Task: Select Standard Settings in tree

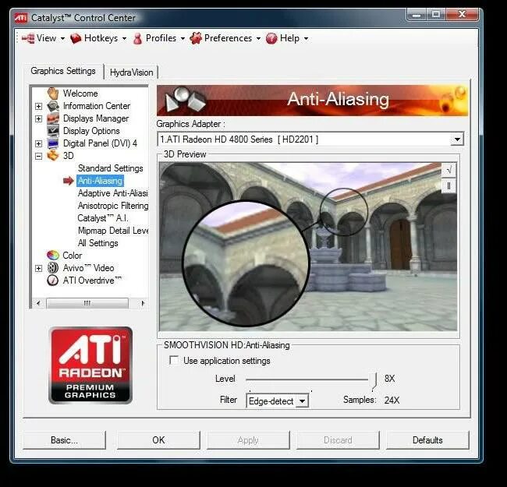Action: pos(110,168)
